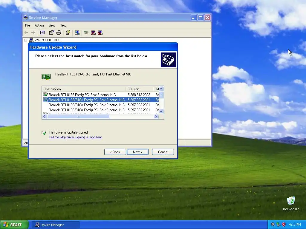Click the 5.398.613.2003 version cell
The width and height of the screenshot is (306, 229).
(x=139, y=95)
